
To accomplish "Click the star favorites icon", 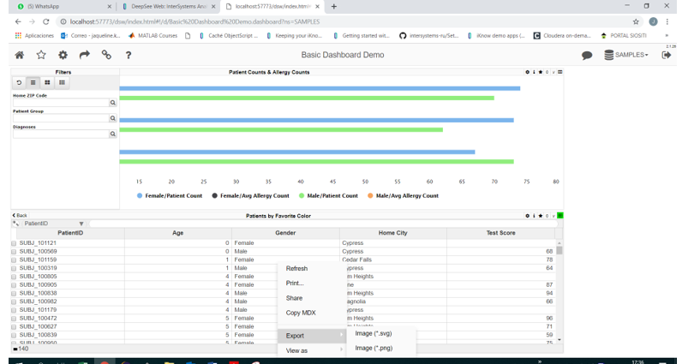I will (41, 55).
